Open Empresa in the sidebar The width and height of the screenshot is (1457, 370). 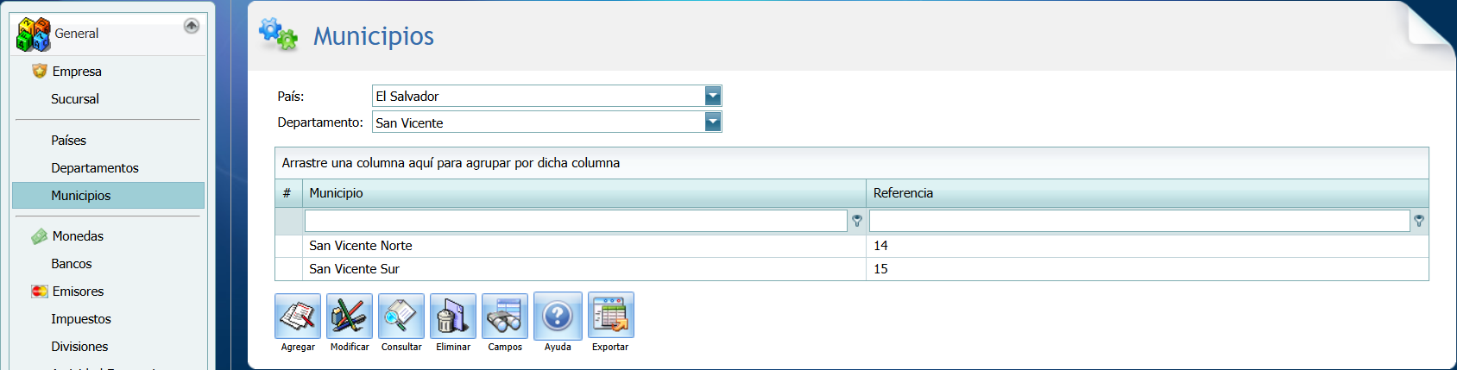coord(77,72)
